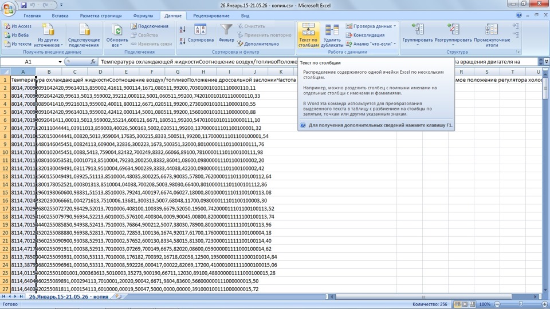This screenshot has width=550, height=309.
Task: Select row 27 header
Action: 5,290
